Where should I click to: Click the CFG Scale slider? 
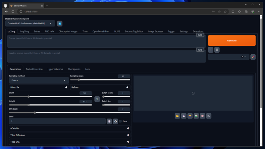point(70,113)
